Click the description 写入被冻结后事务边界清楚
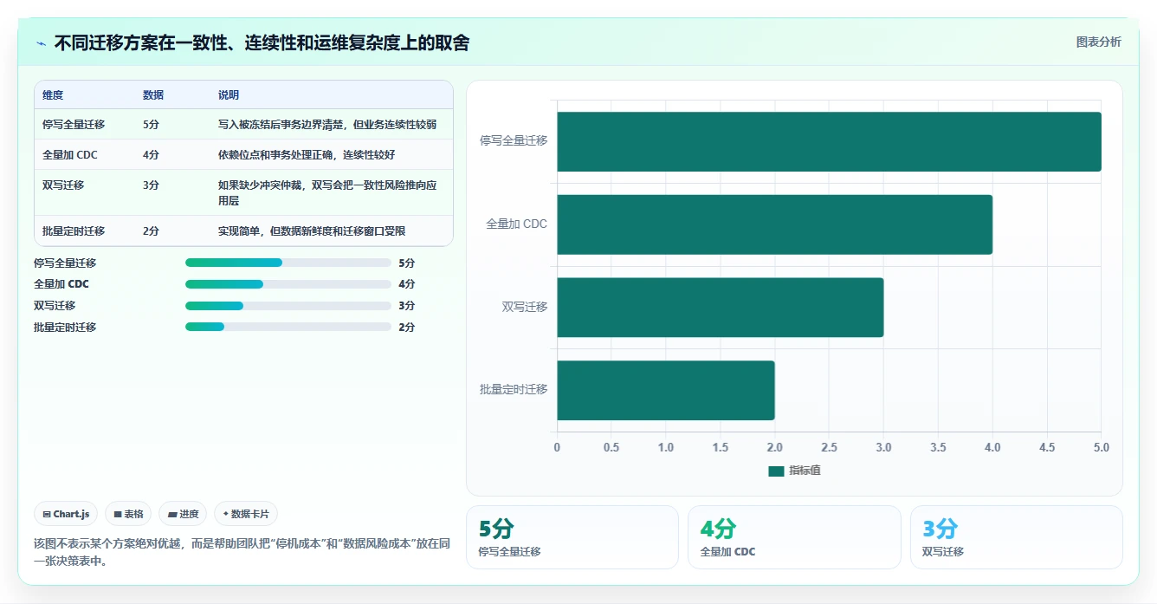 point(327,125)
